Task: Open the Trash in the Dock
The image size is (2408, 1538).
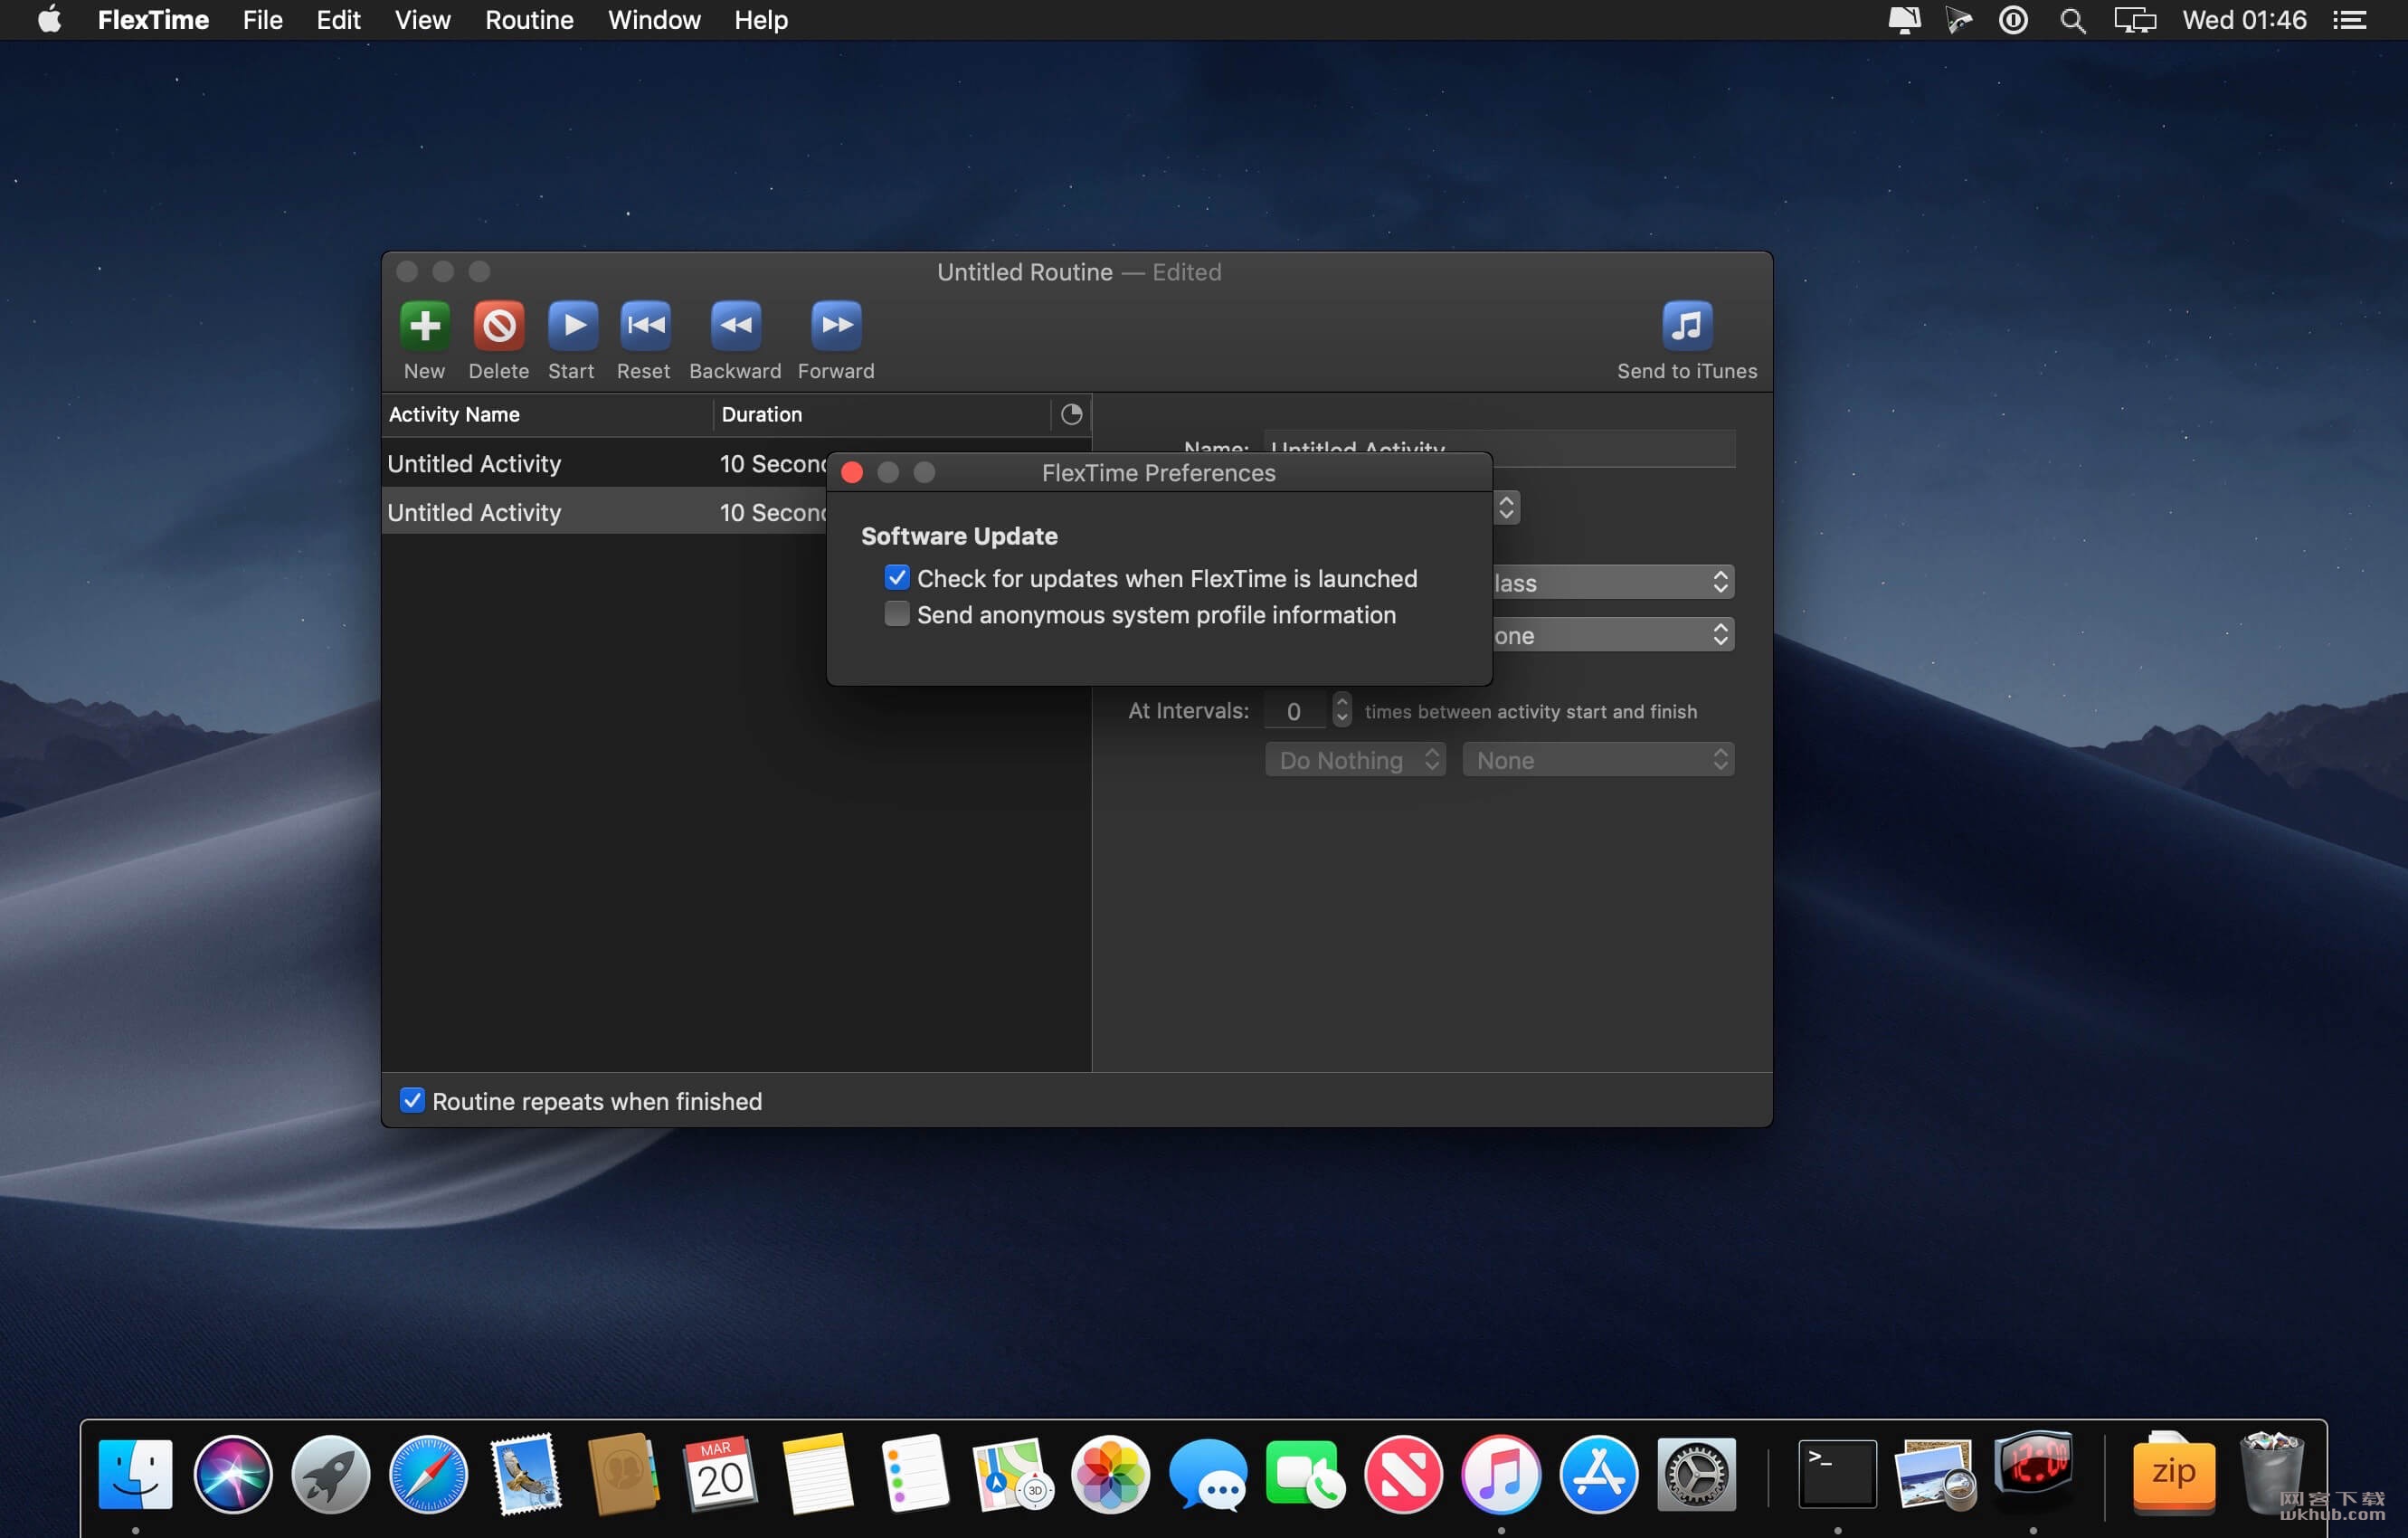Action: point(2271,1474)
